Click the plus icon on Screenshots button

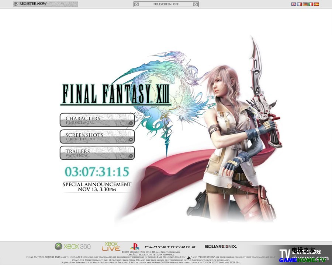(131, 139)
